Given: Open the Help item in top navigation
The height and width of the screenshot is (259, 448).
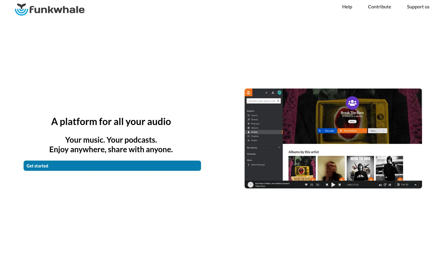Looking at the screenshot, I should (347, 7).
